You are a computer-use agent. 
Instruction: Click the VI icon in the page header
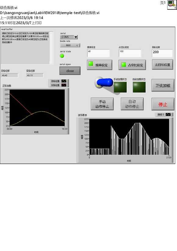pos(172,5)
